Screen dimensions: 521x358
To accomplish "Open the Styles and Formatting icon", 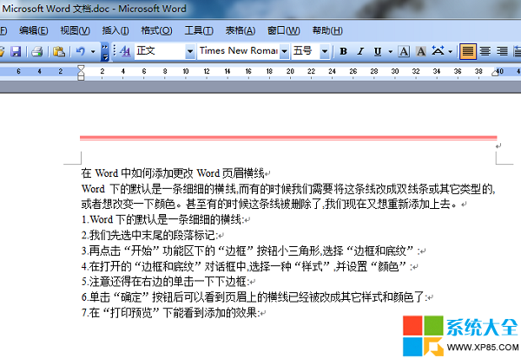I will tap(125, 51).
